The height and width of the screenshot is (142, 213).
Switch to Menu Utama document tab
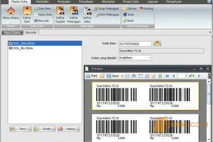tap(12, 33)
